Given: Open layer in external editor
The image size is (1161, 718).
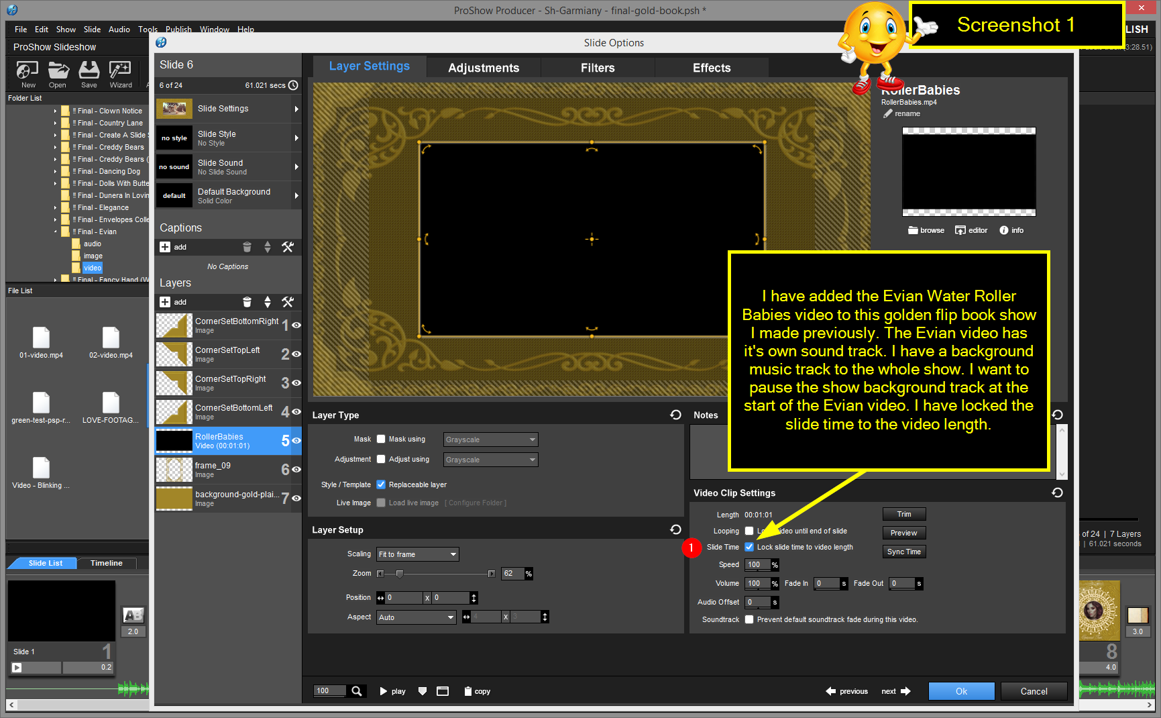Looking at the screenshot, I should coord(971,230).
